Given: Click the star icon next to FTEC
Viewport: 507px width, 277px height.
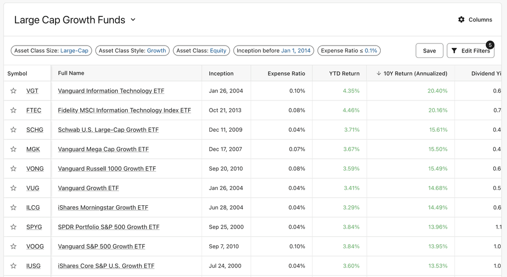Looking at the screenshot, I should pyautogui.click(x=13, y=110).
